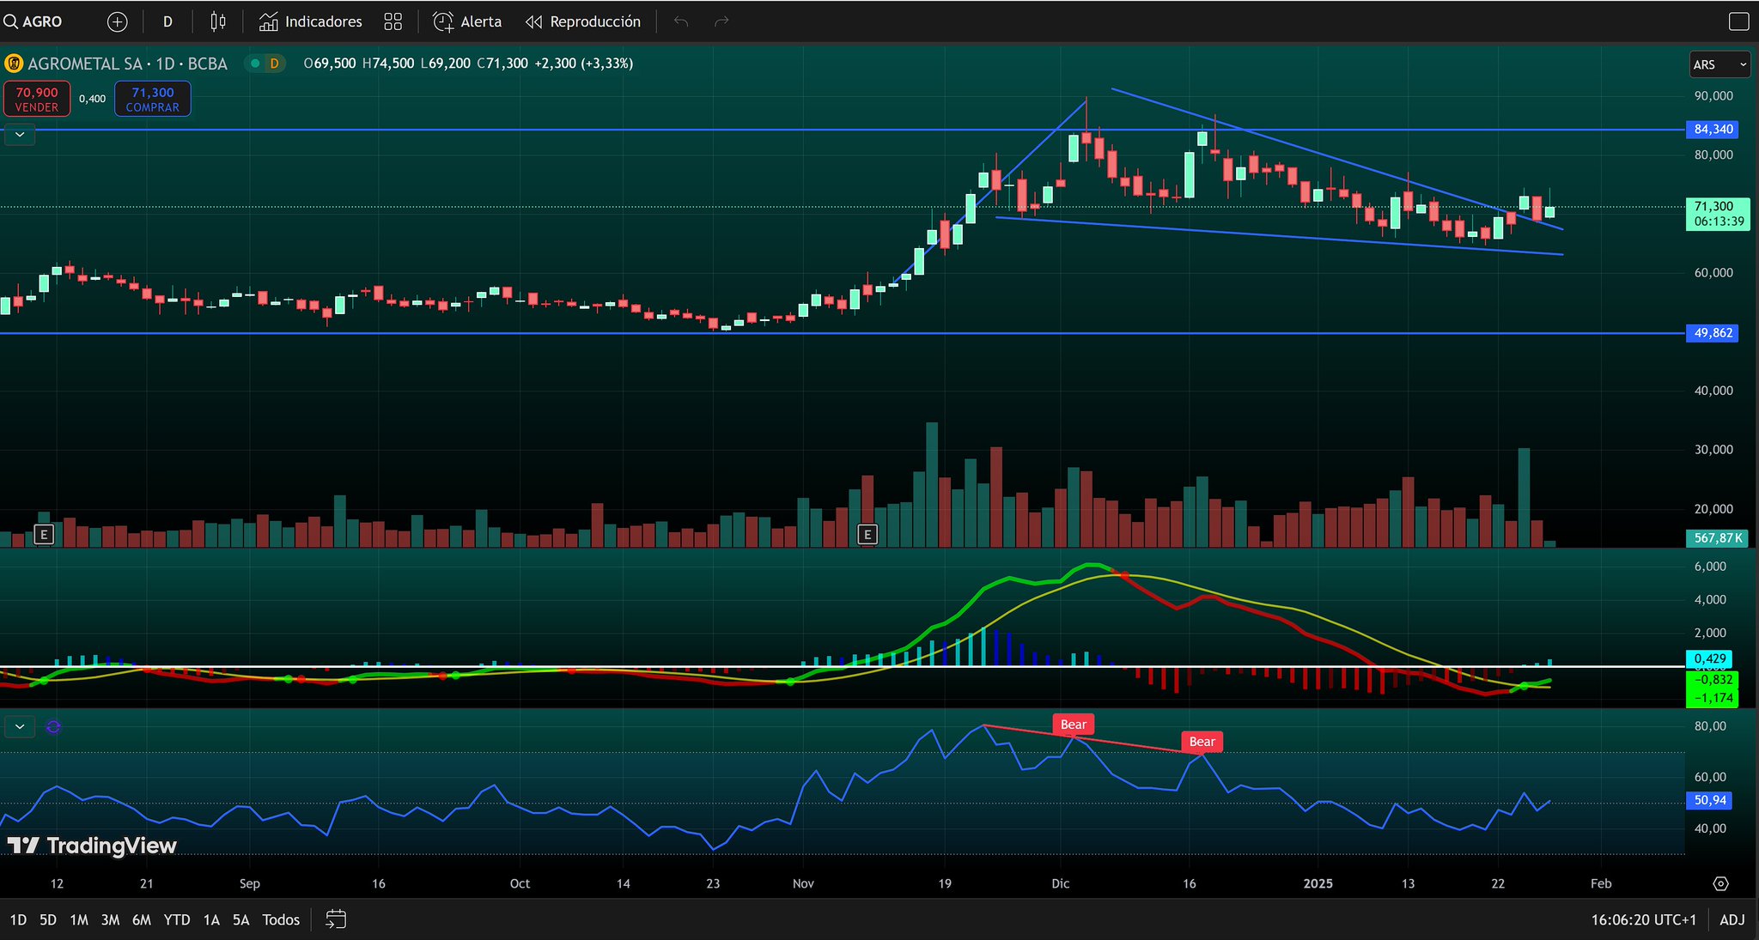The height and width of the screenshot is (940, 1759).
Task: Start Reproducción bar replay
Action: tap(583, 21)
